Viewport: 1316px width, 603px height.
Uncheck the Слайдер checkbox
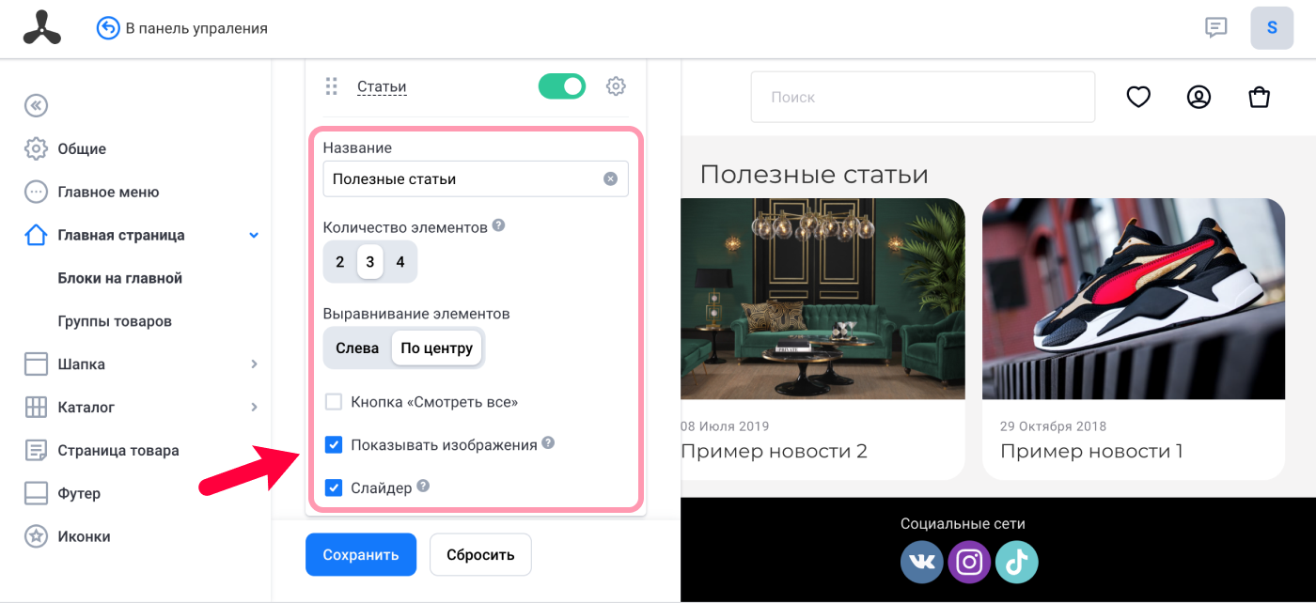coord(334,488)
